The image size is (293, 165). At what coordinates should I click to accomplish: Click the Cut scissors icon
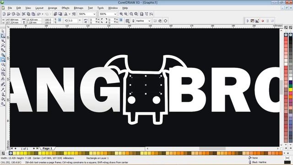click(x=24, y=14)
